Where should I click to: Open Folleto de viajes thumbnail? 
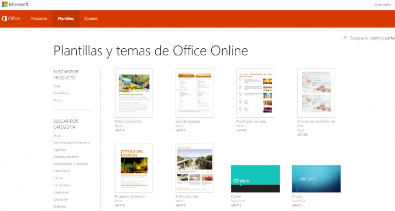coord(194,168)
